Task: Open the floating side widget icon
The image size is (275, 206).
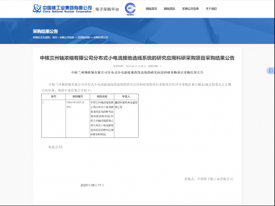Action: tap(271, 71)
